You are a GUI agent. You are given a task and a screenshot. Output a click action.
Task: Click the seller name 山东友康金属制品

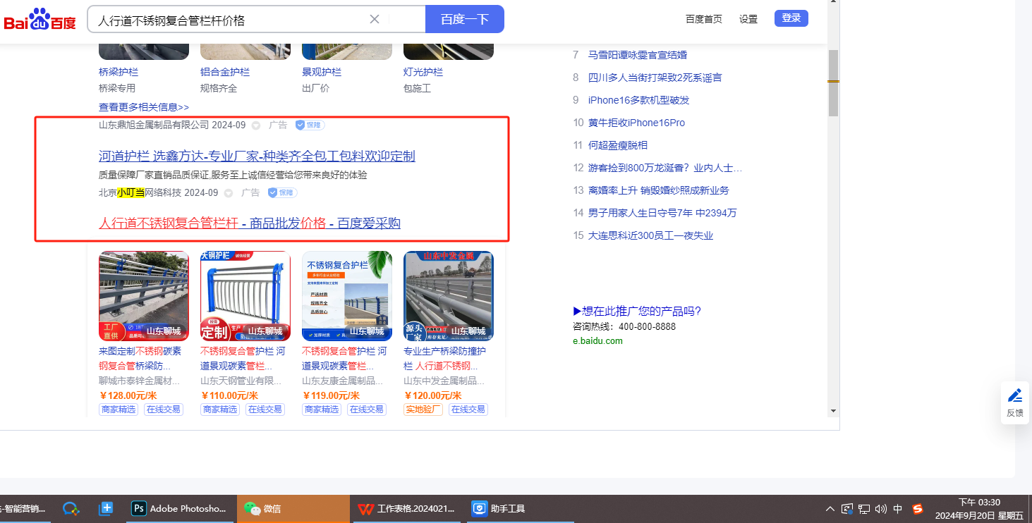coord(343,381)
